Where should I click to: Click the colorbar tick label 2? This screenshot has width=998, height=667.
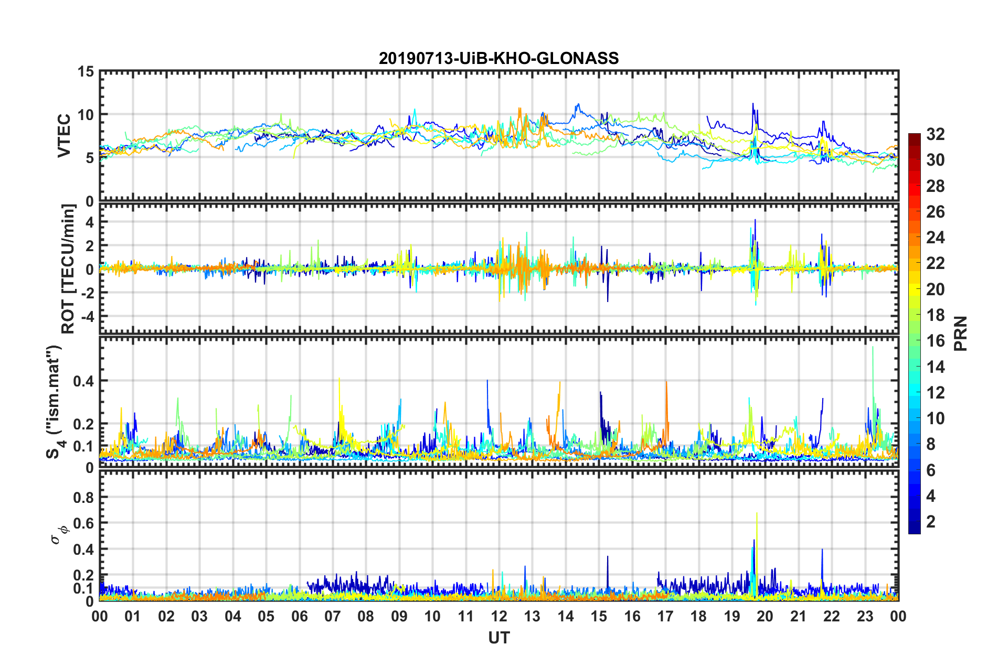[x=931, y=522]
